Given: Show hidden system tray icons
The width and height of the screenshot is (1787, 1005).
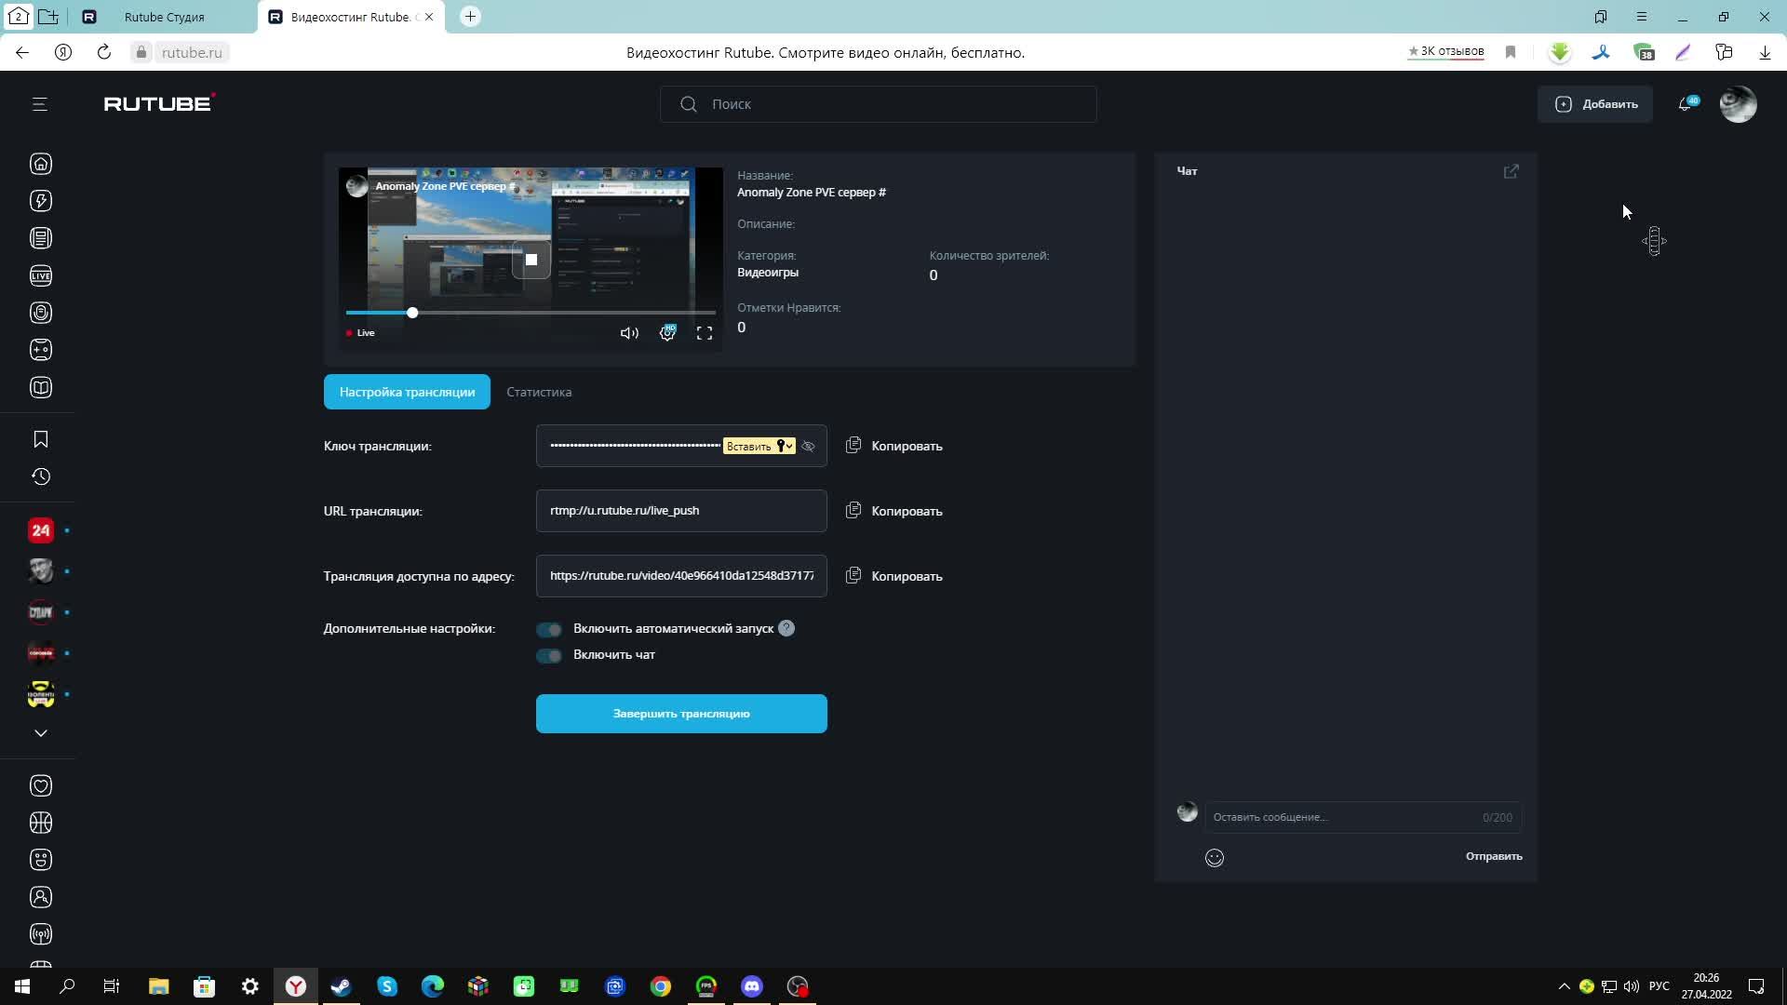Looking at the screenshot, I should [x=1564, y=986].
